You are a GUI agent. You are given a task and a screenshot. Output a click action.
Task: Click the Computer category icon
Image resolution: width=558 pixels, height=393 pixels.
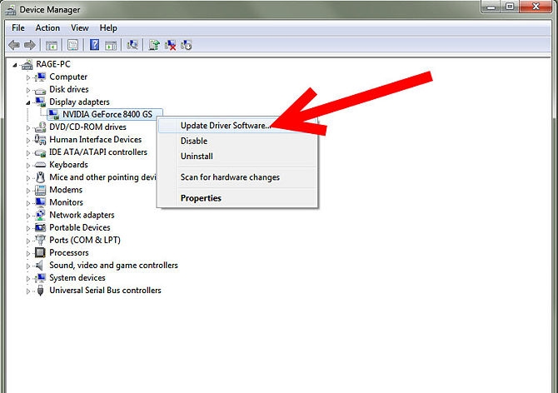tap(41, 77)
